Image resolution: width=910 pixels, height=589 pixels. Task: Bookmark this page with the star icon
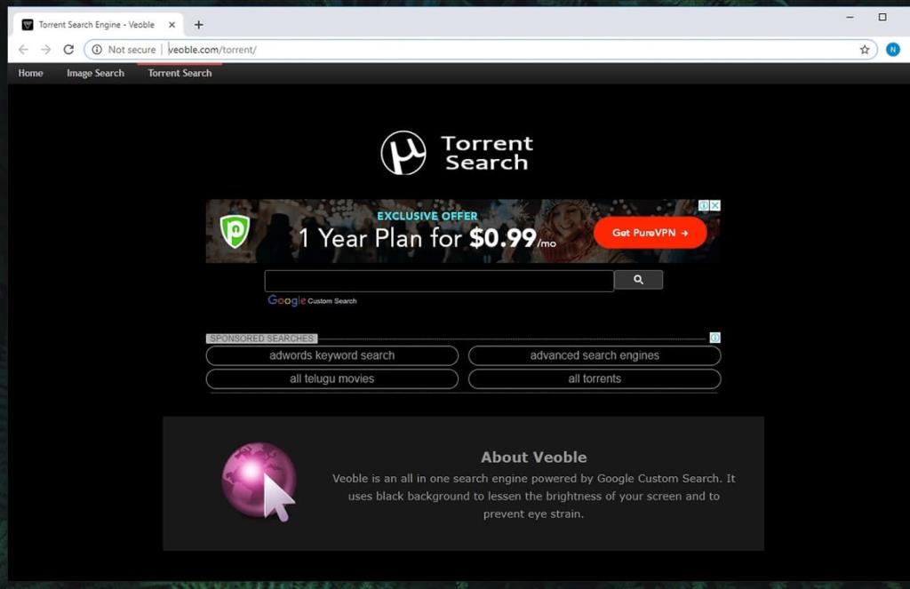[864, 50]
